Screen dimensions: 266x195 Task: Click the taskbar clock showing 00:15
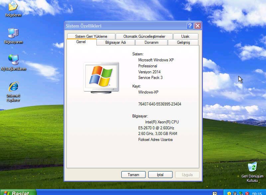[257, 193]
